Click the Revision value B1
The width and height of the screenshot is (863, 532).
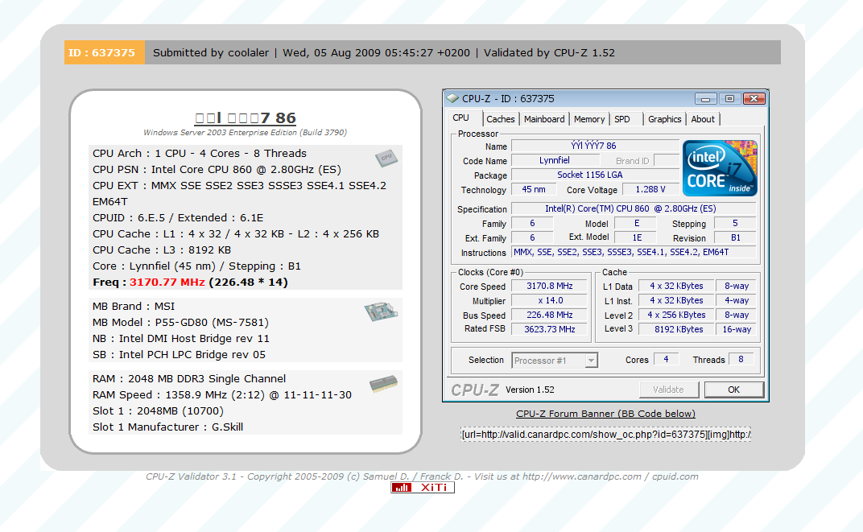pyautogui.click(x=735, y=237)
